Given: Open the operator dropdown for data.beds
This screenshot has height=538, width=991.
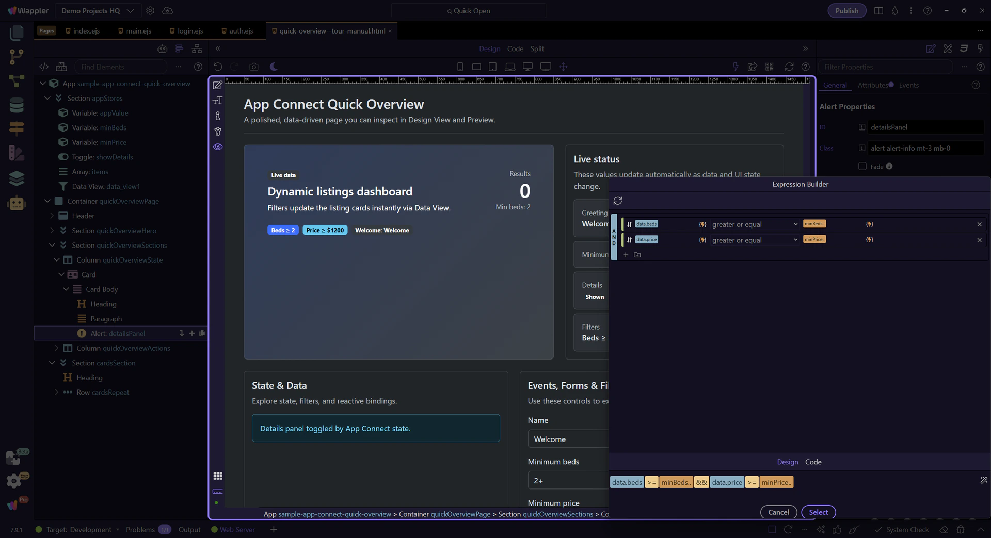Looking at the screenshot, I should point(754,224).
